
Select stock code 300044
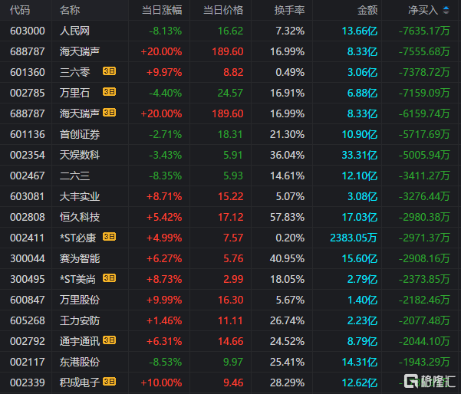coord(28,258)
